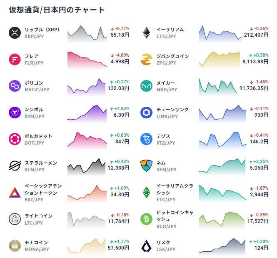
Task: Click the Maker MKR coin icon
Action: pyautogui.click(x=147, y=86)
